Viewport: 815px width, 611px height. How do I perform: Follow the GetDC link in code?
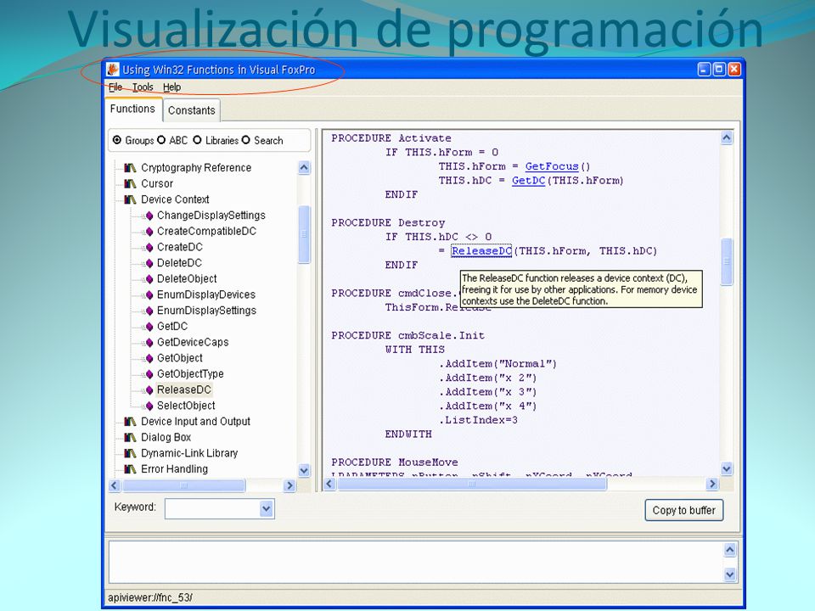528,180
